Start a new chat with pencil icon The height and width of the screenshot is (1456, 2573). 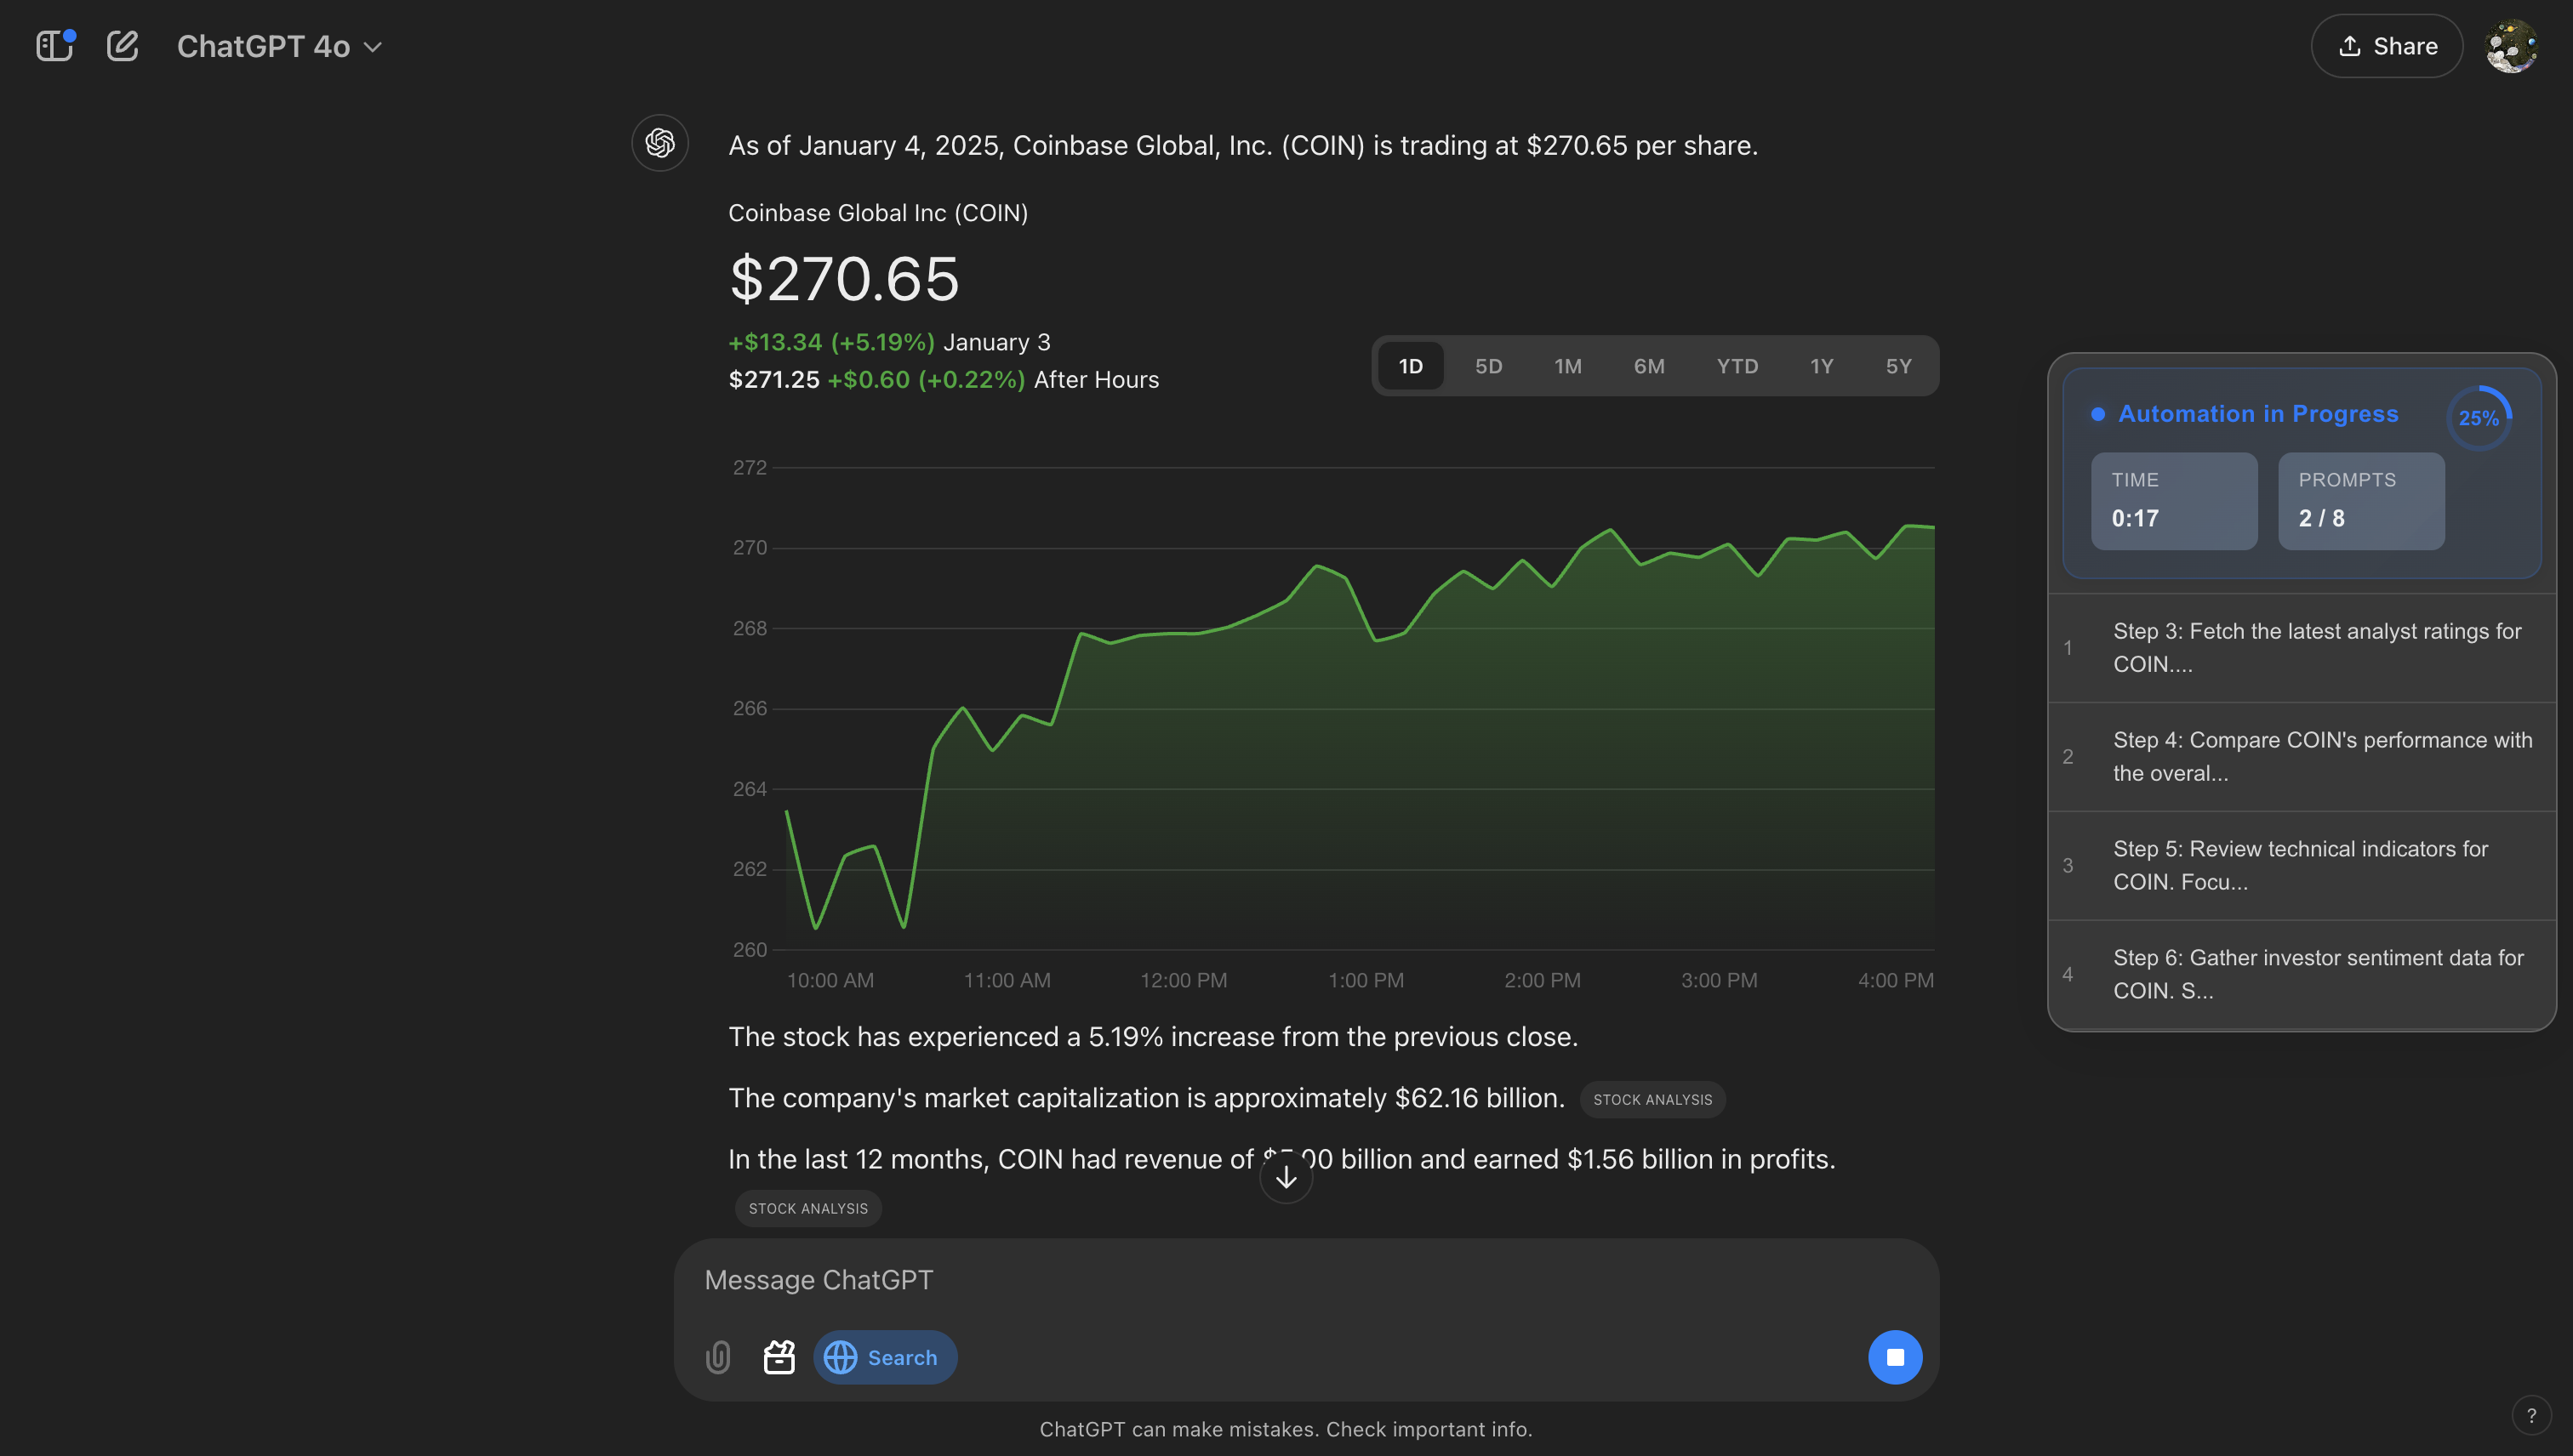tap(122, 46)
